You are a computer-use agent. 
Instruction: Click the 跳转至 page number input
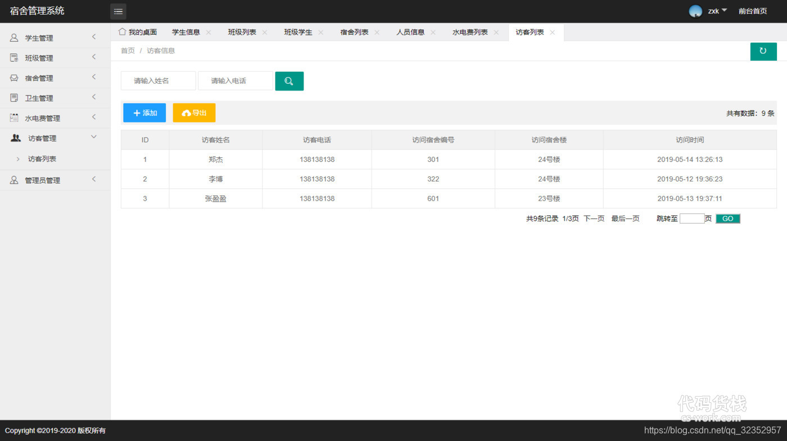point(692,219)
